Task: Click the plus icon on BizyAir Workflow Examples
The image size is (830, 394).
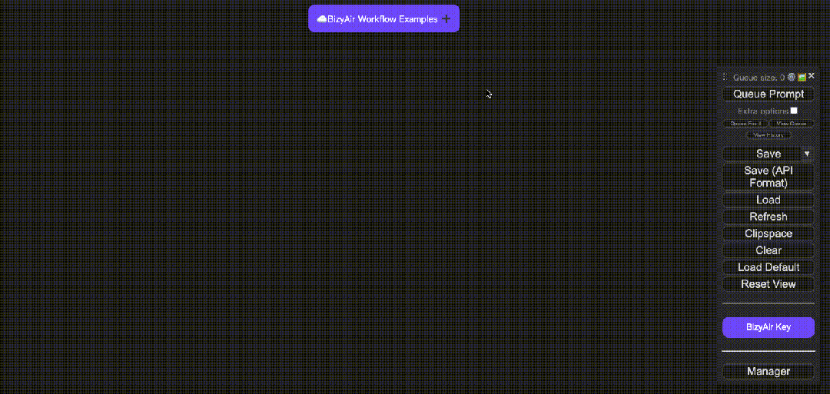Action: click(447, 18)
